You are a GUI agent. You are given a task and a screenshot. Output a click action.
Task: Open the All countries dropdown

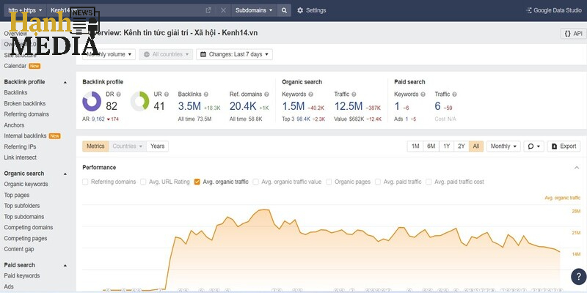tap(166, 54)
